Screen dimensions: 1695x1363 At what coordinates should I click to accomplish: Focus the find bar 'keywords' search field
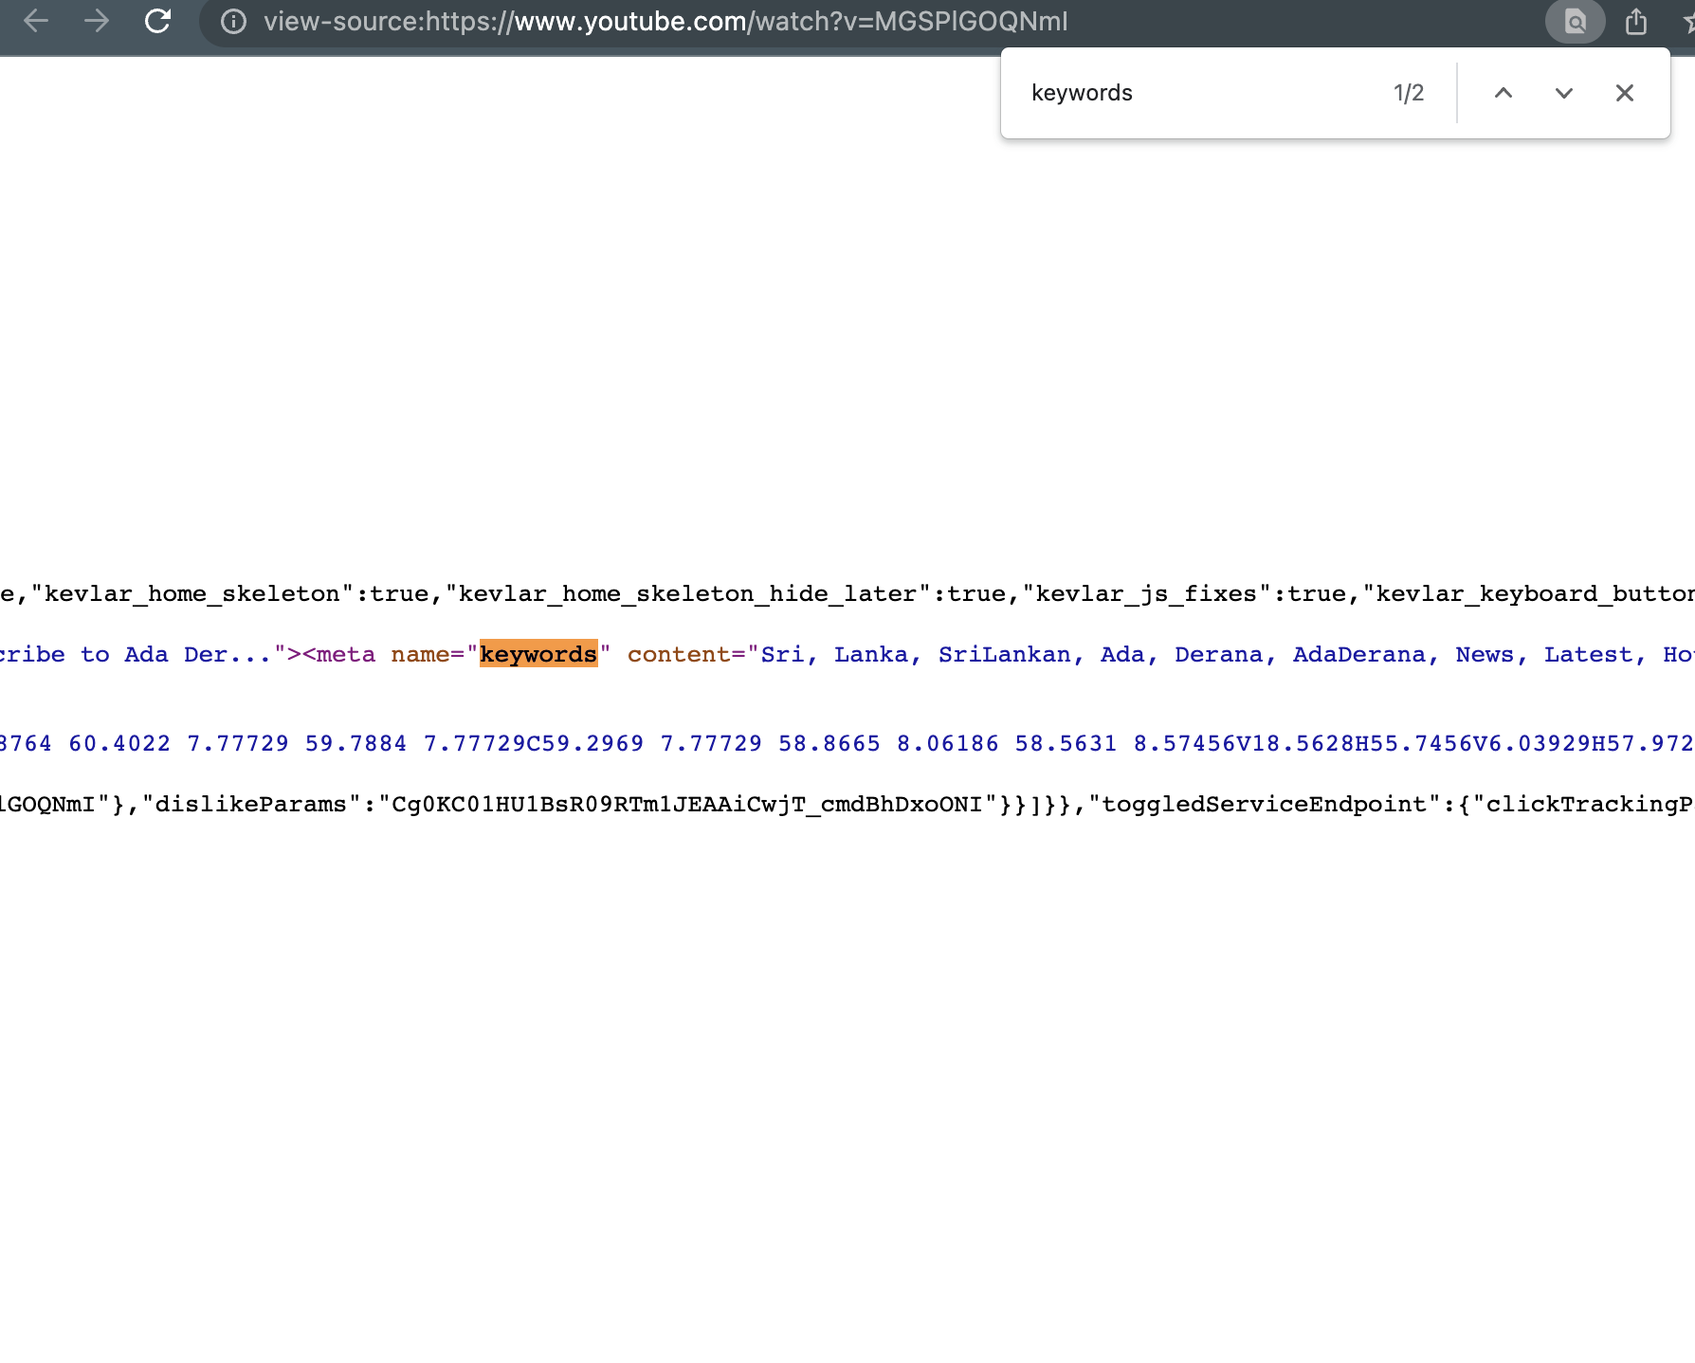click(x=1194, y=93)
